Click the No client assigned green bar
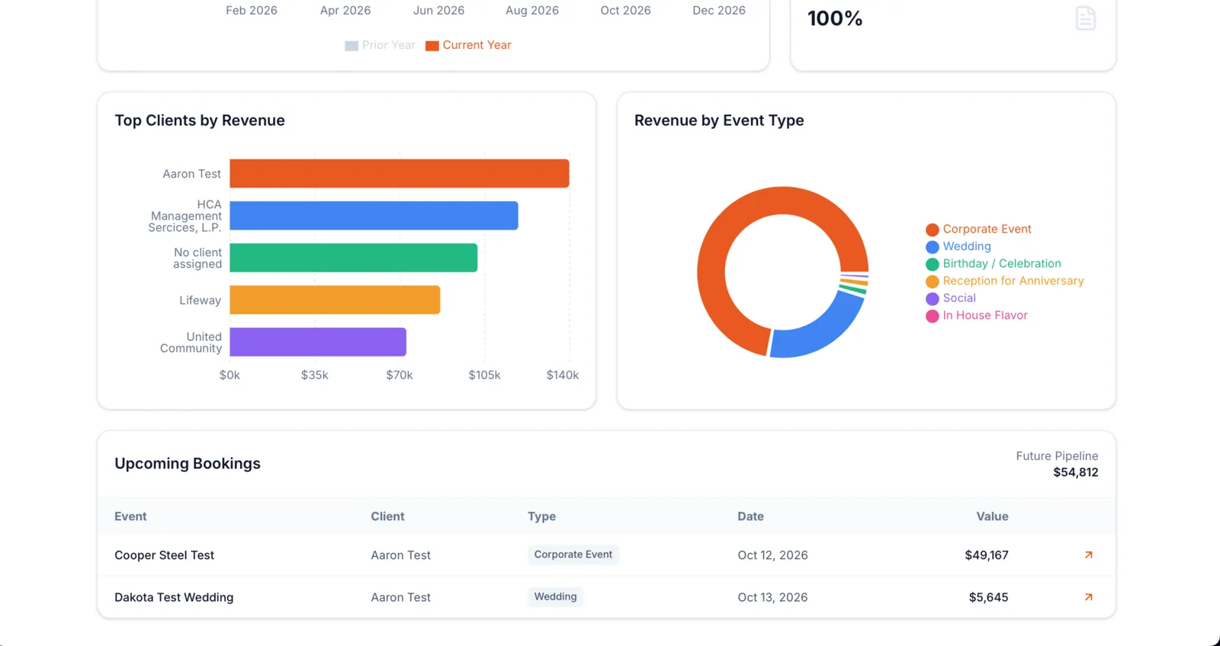1220x646 pixels. [x=353, y=258]
